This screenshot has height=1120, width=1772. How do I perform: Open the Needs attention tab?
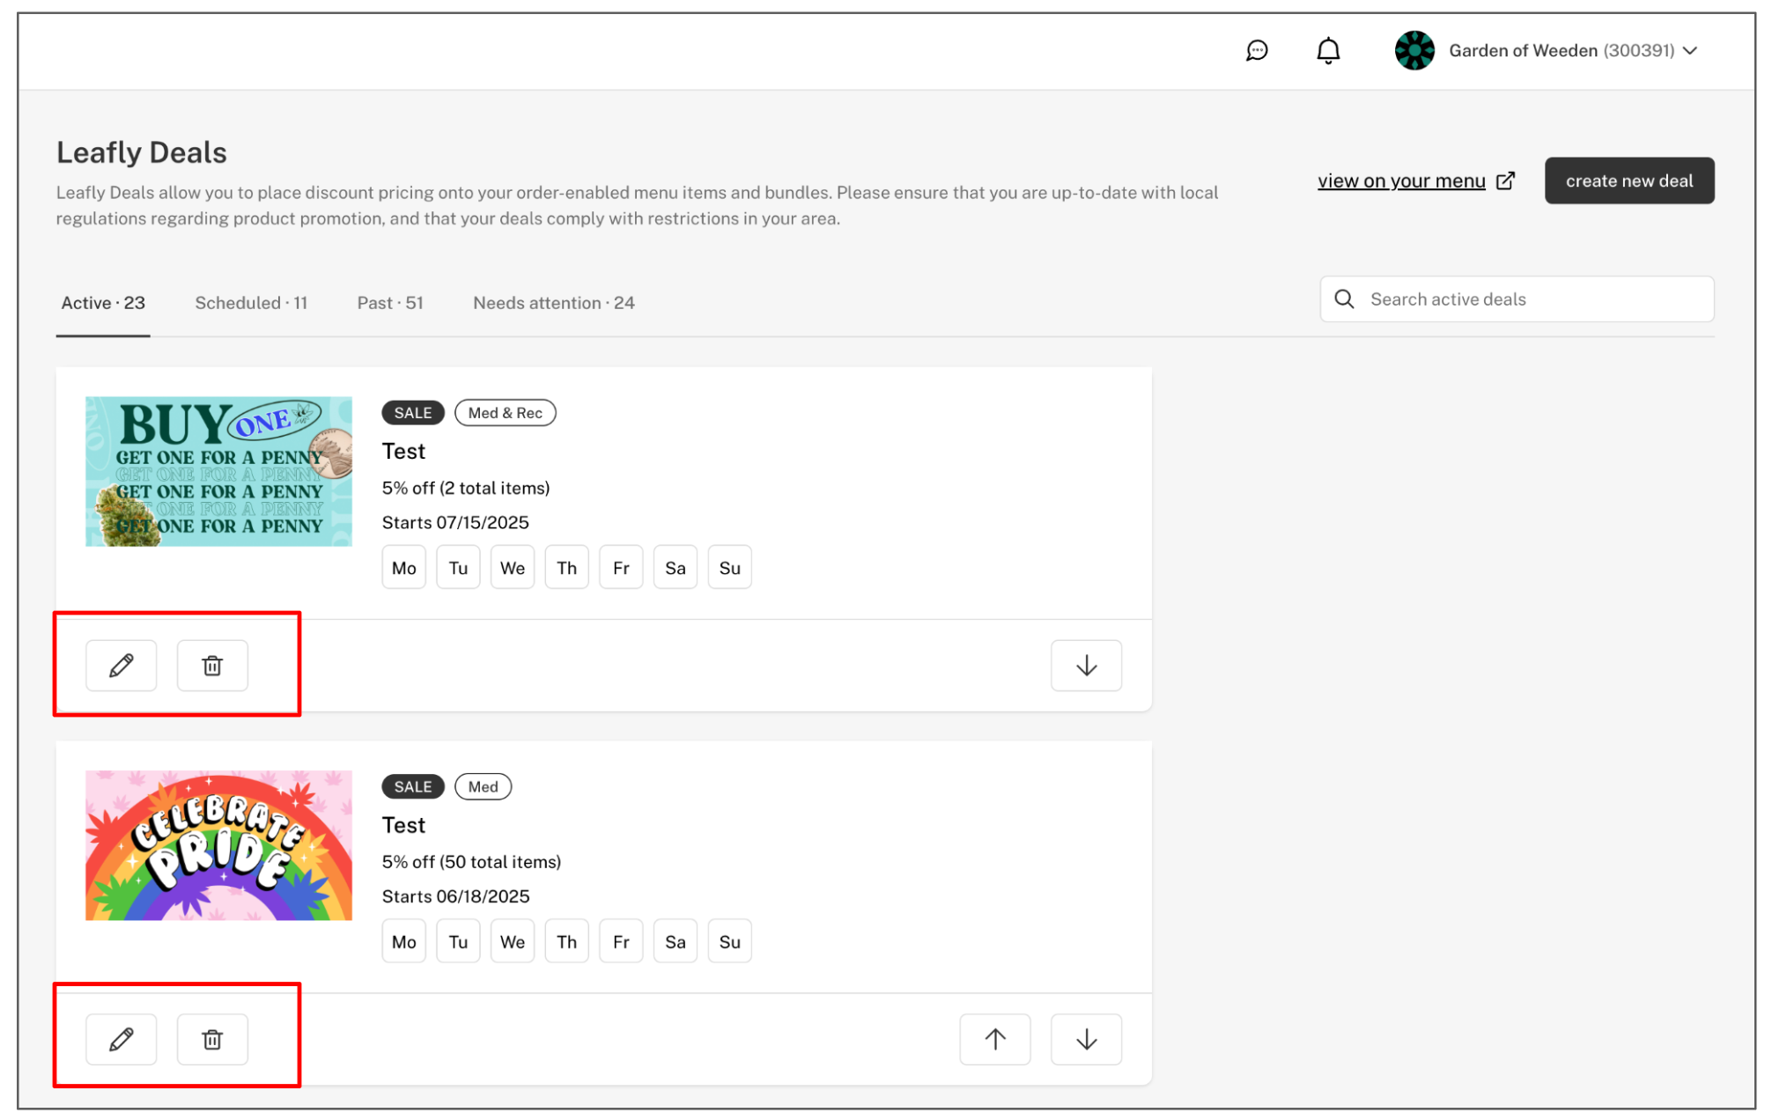(553, 303)
